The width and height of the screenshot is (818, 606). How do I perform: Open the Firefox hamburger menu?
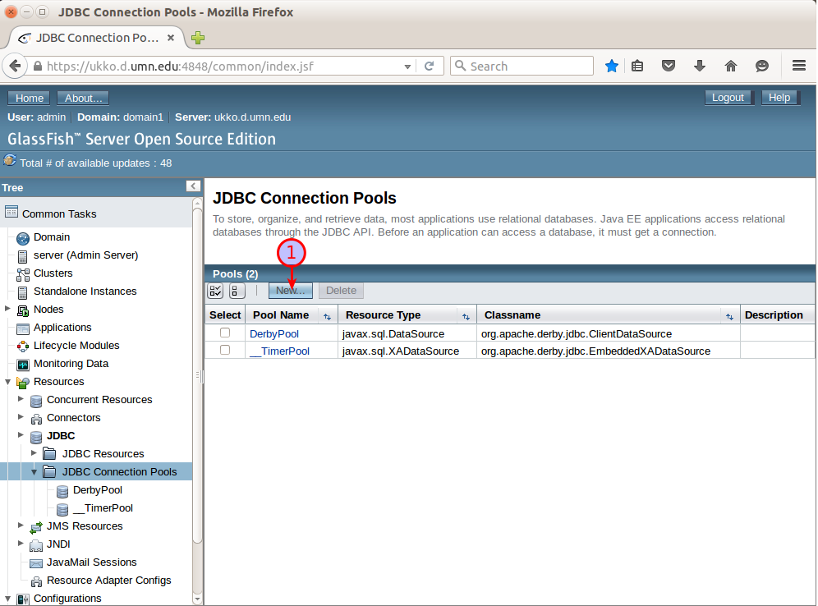click(798, 66)
